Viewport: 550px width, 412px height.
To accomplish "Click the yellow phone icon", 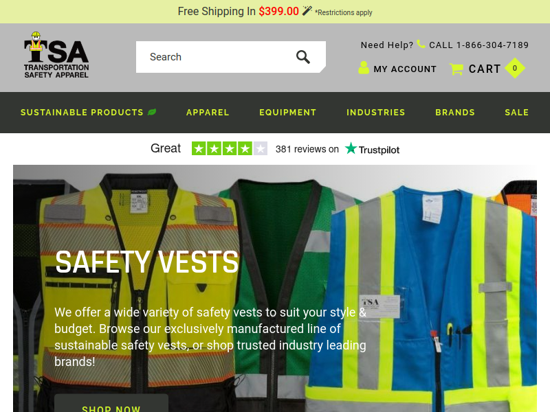I will pos(421,44).
